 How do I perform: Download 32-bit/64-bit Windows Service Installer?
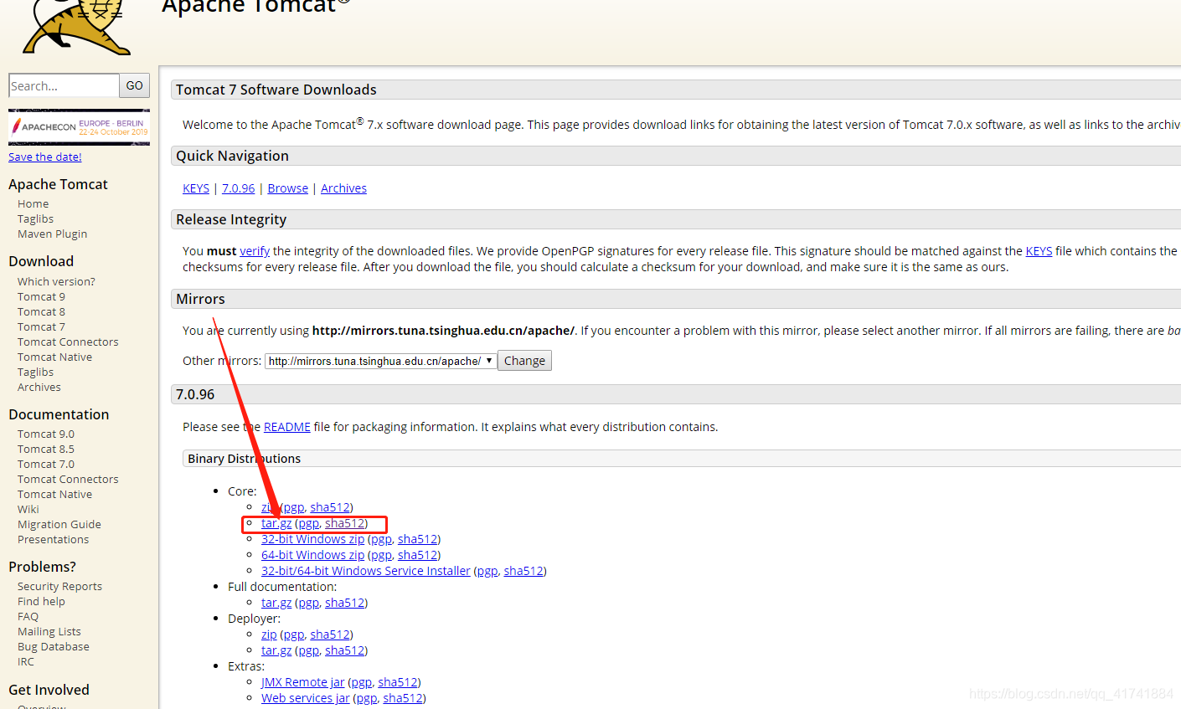tap(366, 571)
